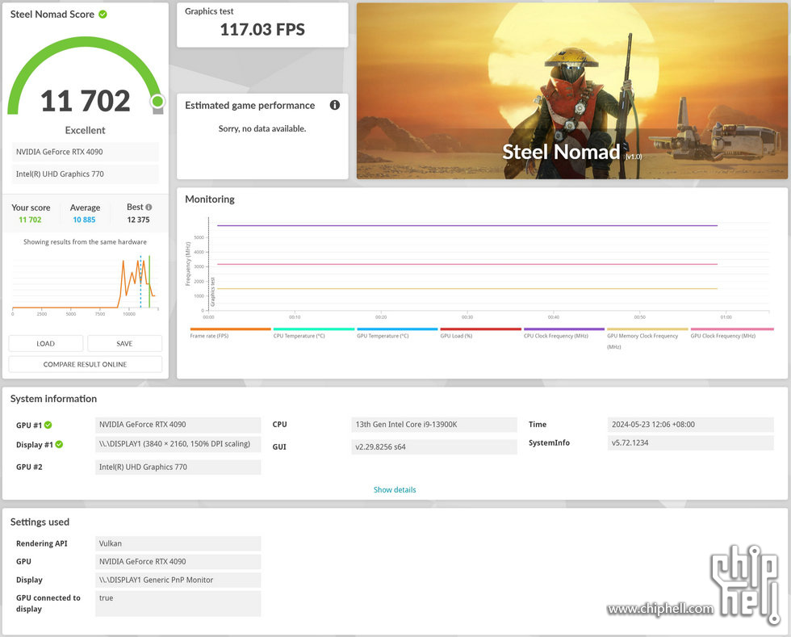Click the 'Showing results from the same hardware' caption

coord(86,241)
